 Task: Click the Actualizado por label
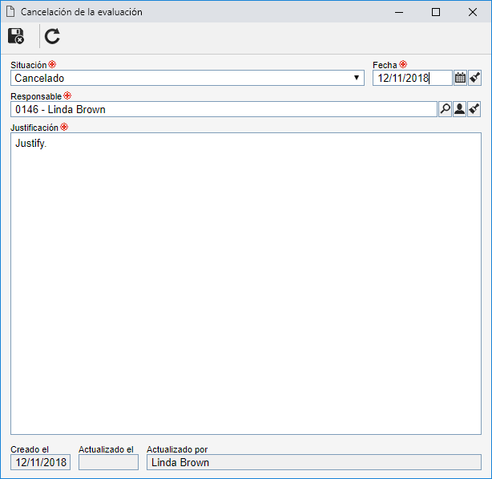pos(177,449)
